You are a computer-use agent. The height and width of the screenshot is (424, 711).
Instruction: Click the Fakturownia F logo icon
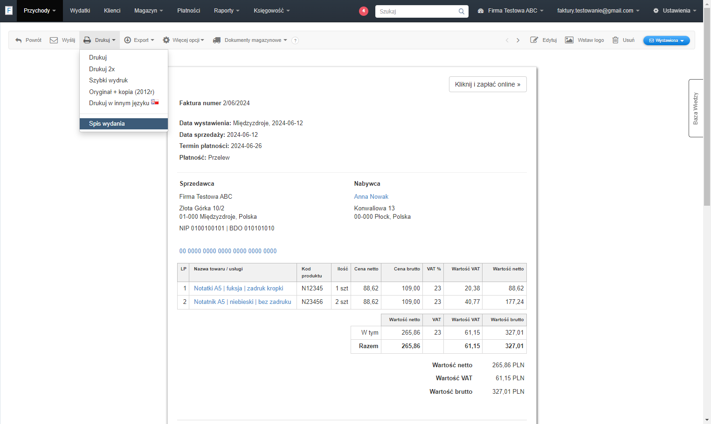pyautogui.click(x=8, y=10)
